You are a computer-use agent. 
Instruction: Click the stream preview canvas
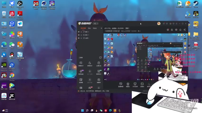coord(146,57)
